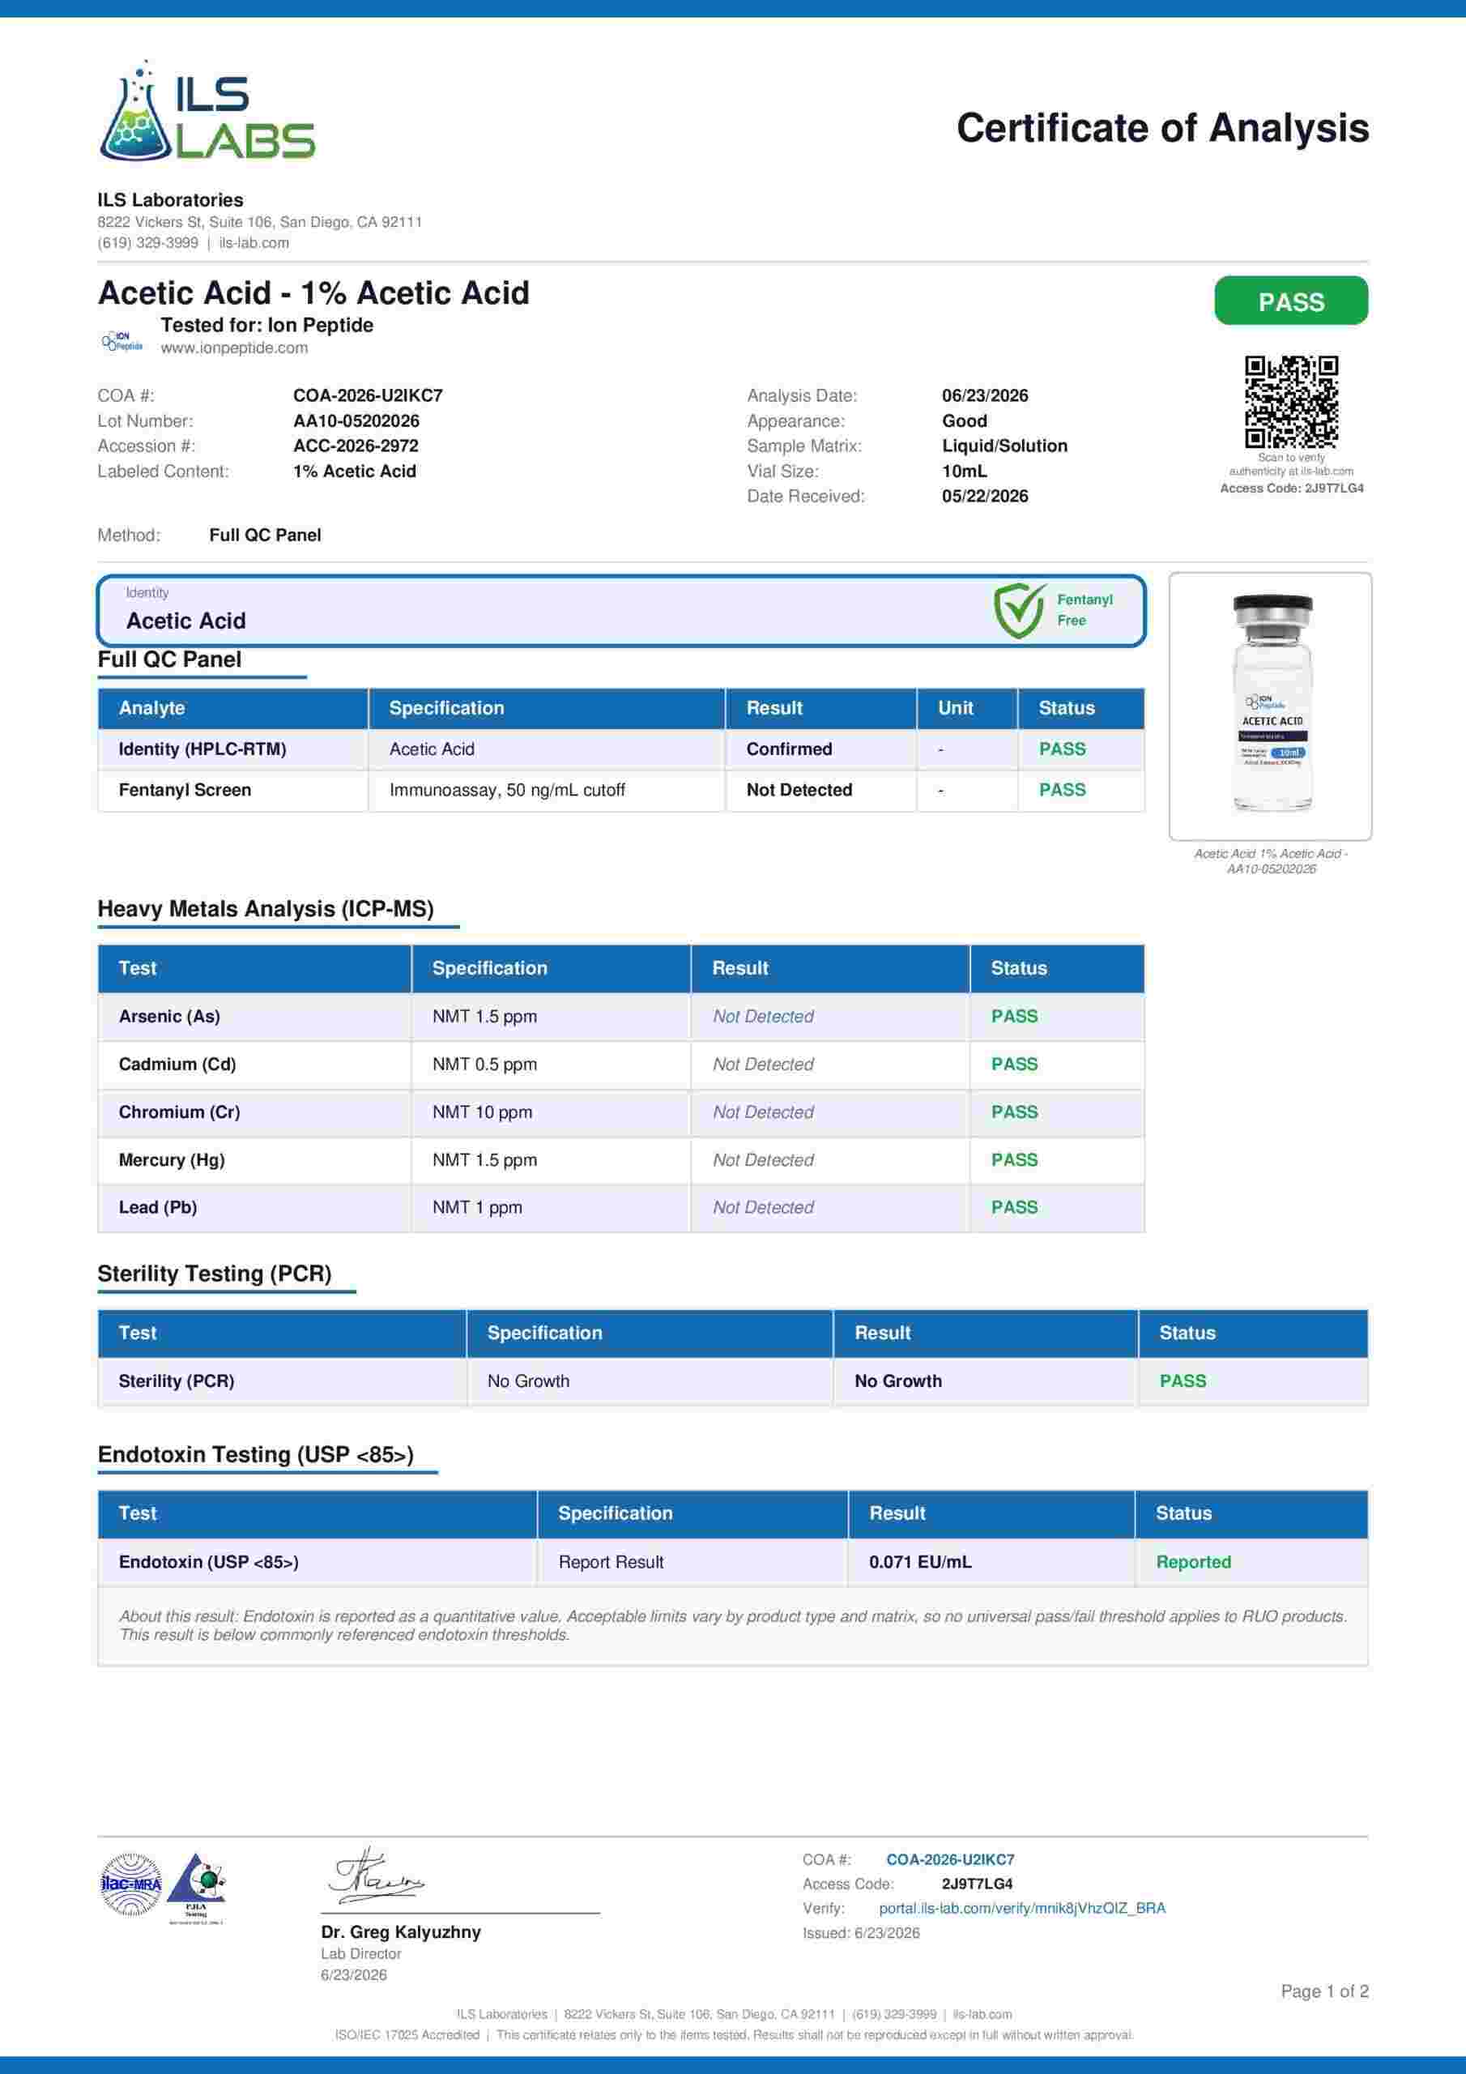Screen dimensions: 1466x2074
Task: Select 'Certificate of Analysis' title
Action: tap(1162, 128)
